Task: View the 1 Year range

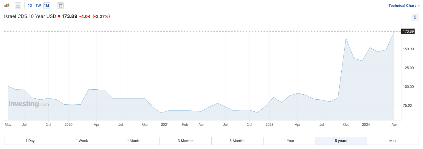Action: coord(289,141)
